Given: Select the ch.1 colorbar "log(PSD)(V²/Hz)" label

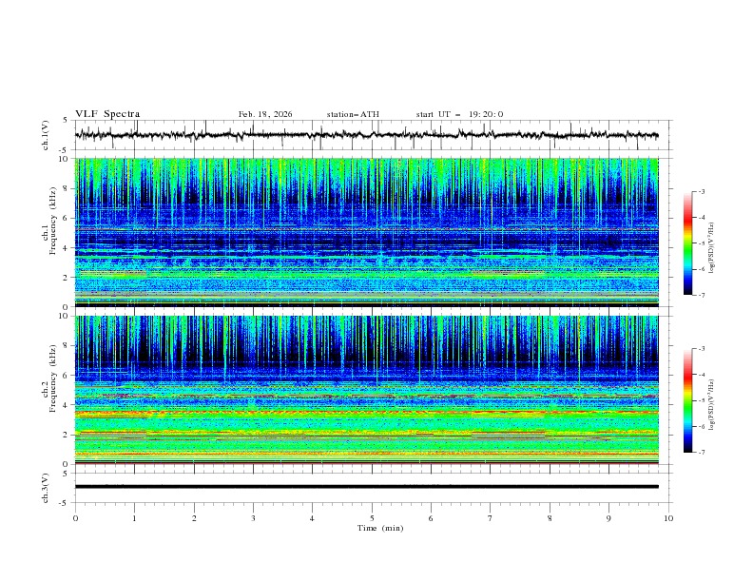Looking at the screenshot, I should pos(711,248).
